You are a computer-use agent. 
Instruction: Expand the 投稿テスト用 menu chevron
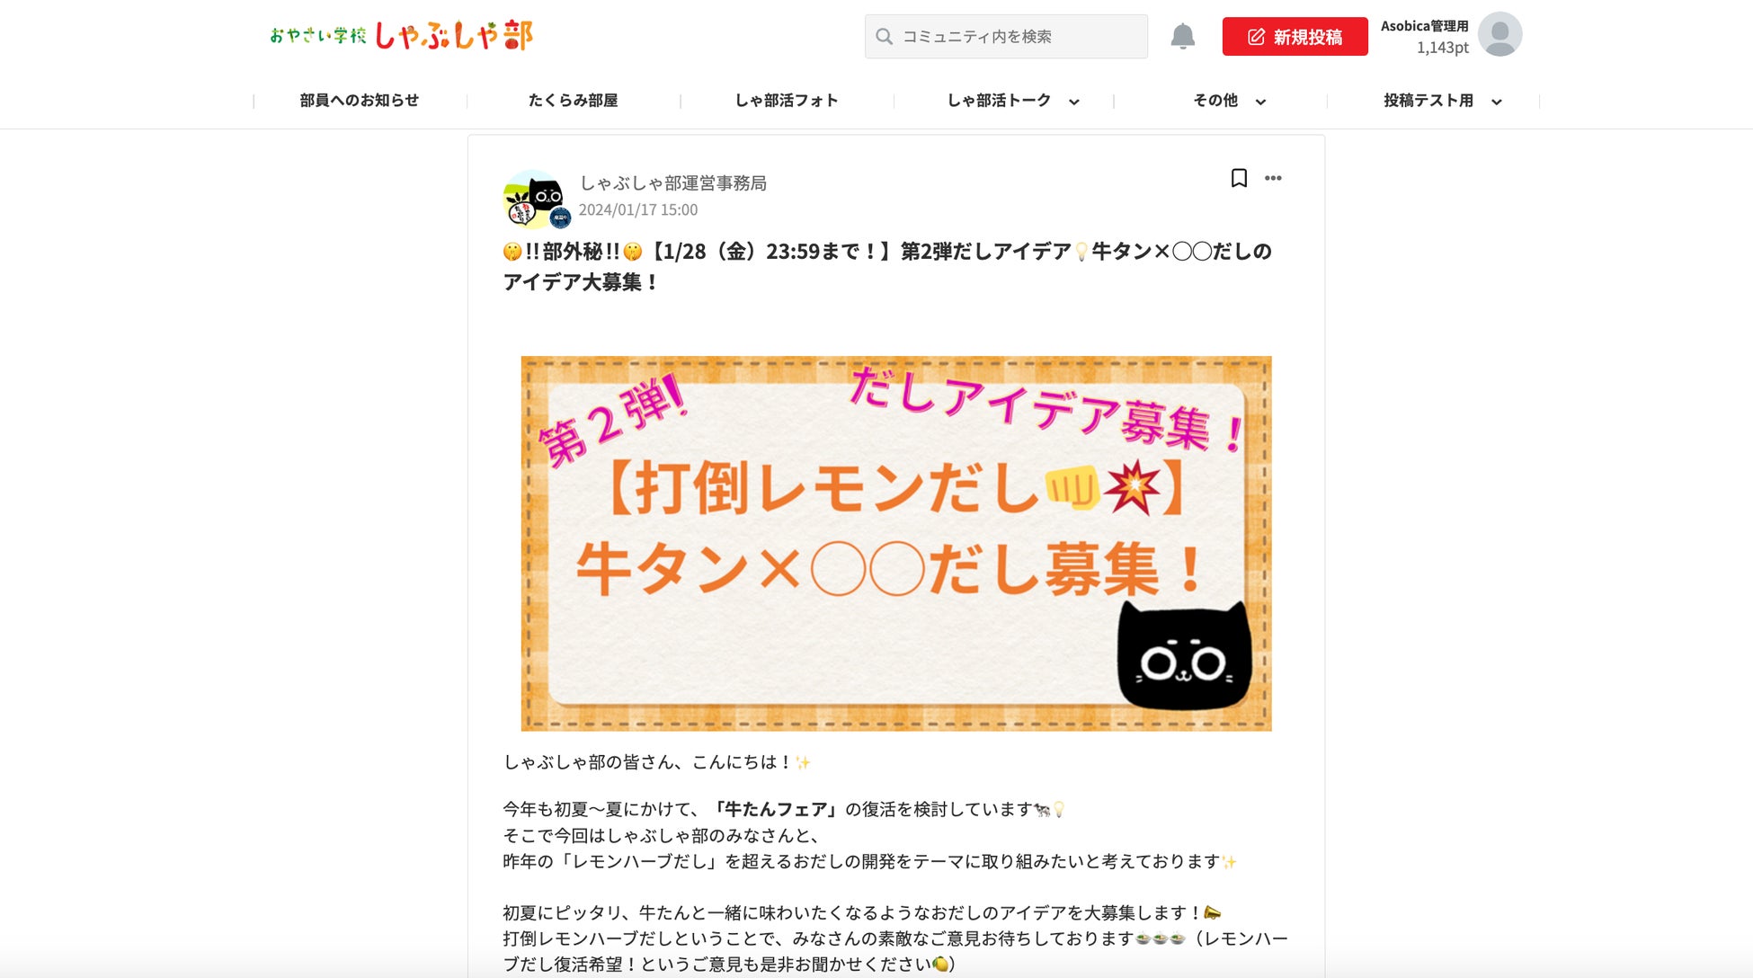point(1497,102)
